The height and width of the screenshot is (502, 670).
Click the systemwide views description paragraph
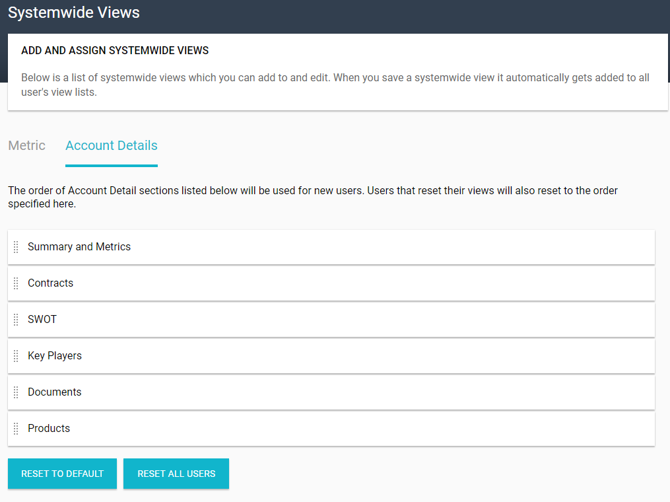(x=335, y=85)
